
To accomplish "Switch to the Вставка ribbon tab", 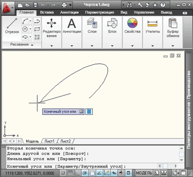I will pos(47,13).
